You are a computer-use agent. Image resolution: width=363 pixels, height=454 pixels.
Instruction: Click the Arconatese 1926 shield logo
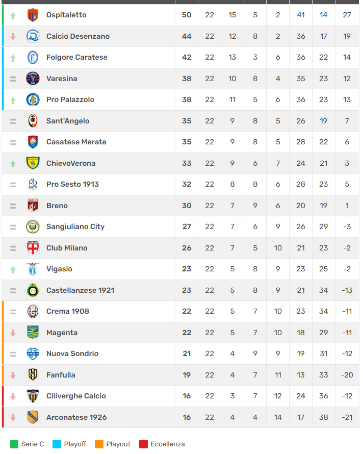pyautogui.click(x=33, y=417)
